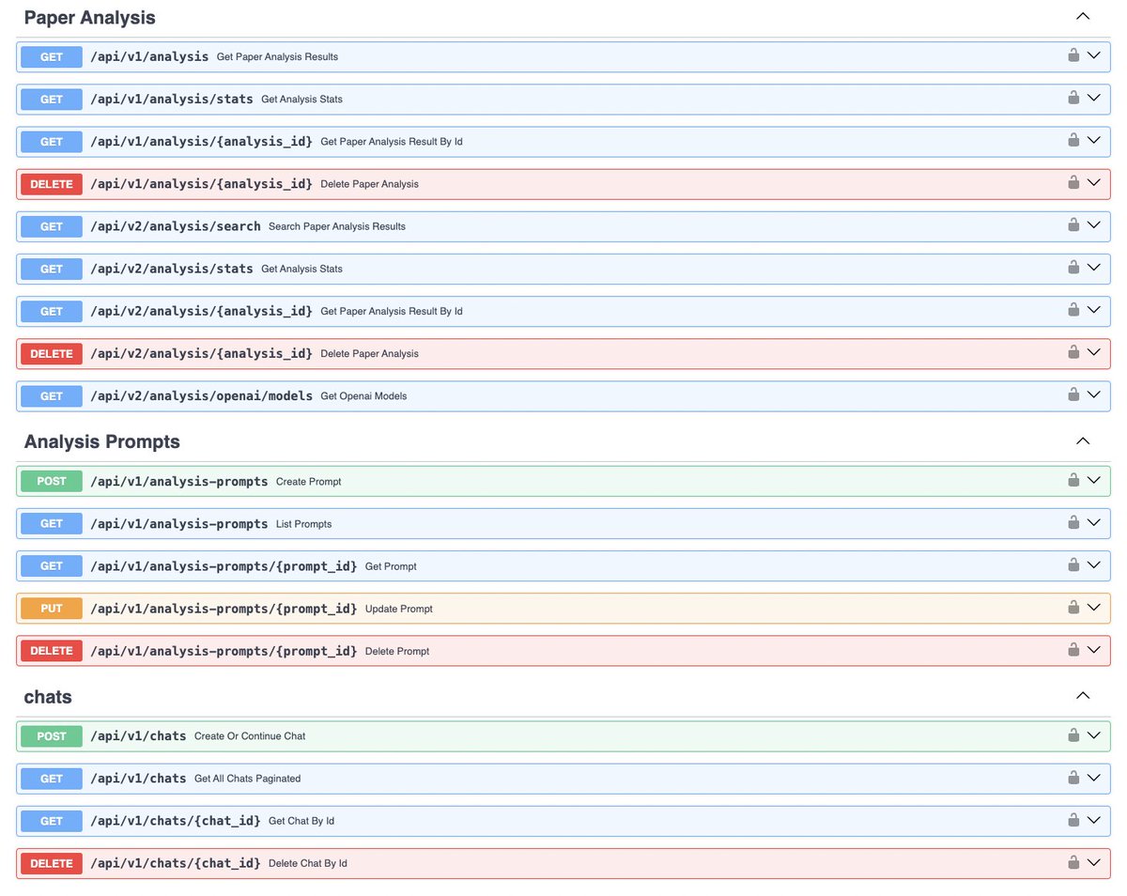
Task: Click 'Update Prompt' description text
Action: pos(399,609)
